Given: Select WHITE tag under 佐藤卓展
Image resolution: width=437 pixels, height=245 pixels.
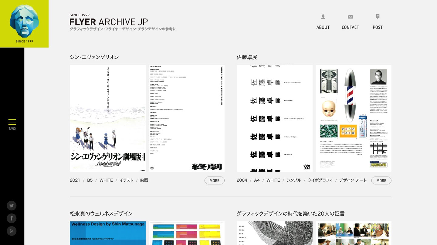Looking at the screenshot, I should click(273, 180).
